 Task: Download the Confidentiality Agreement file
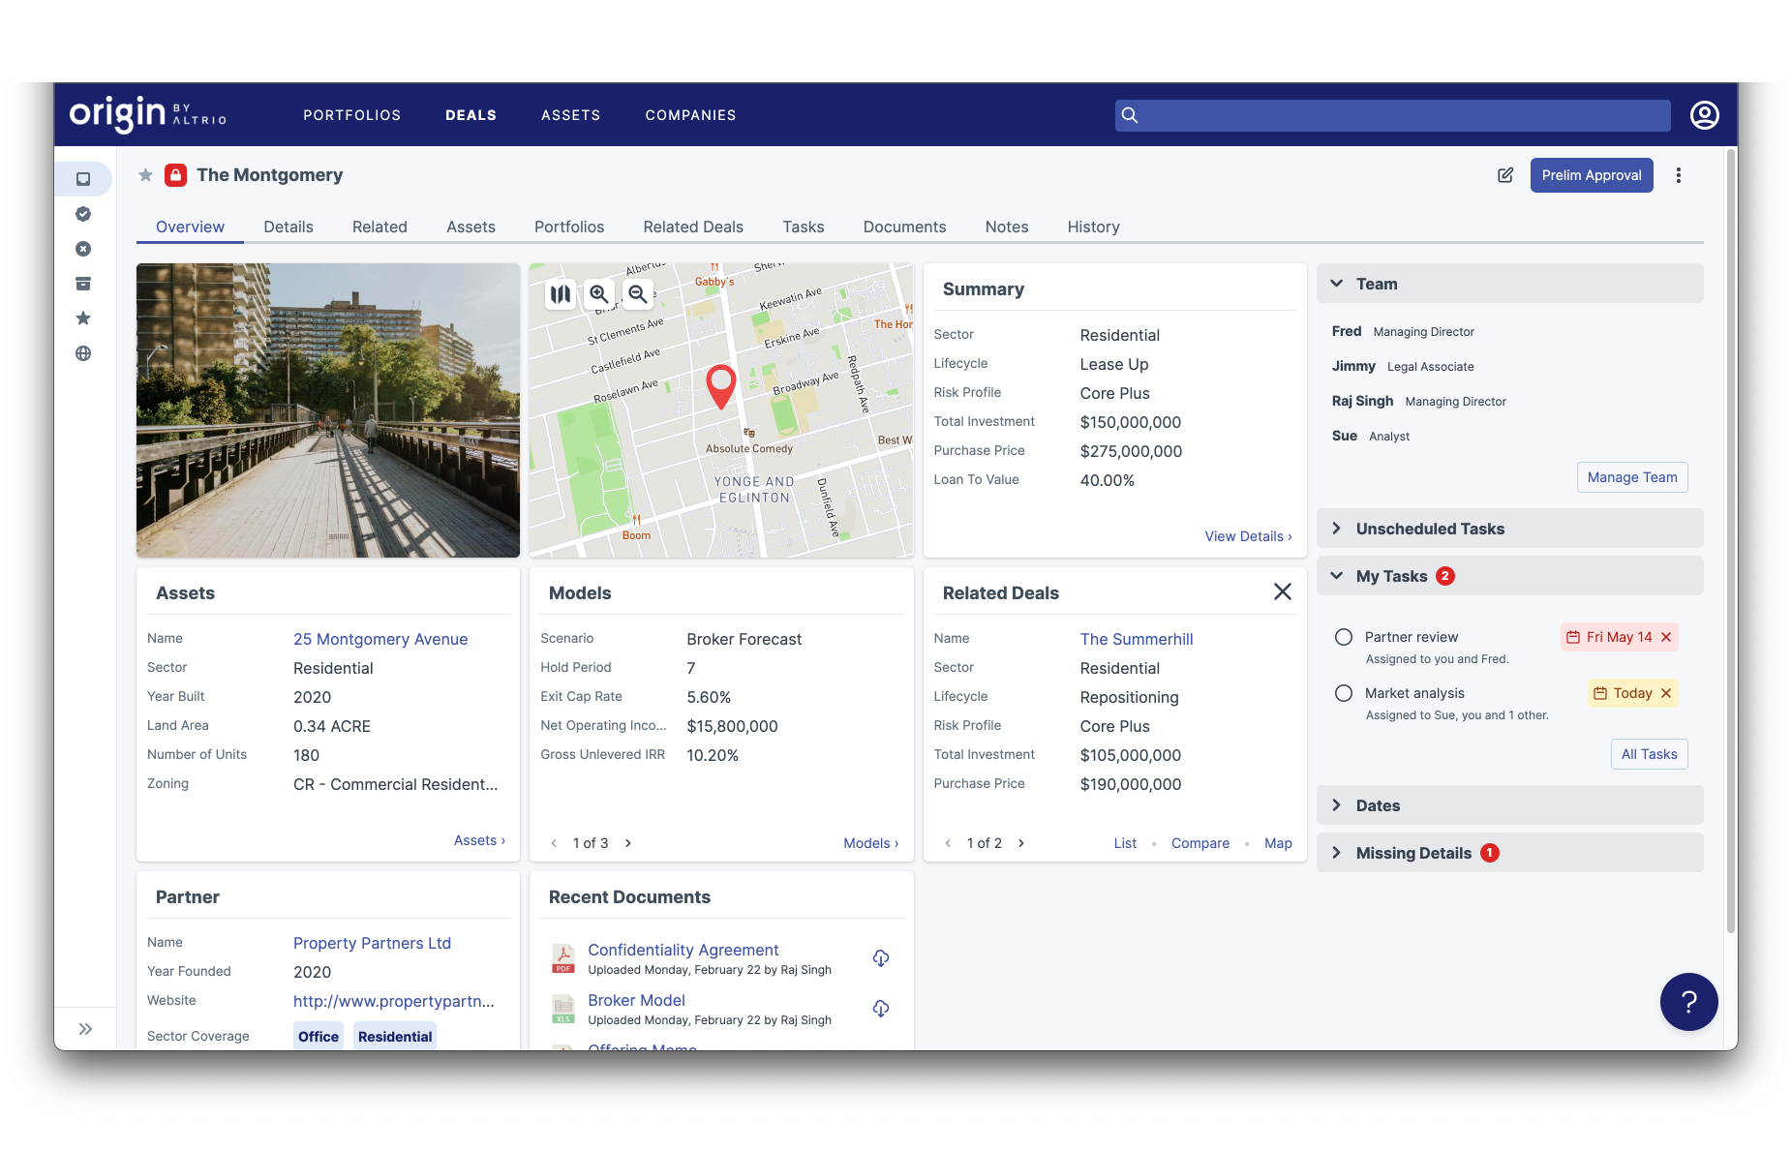click(x=881, y=958)
